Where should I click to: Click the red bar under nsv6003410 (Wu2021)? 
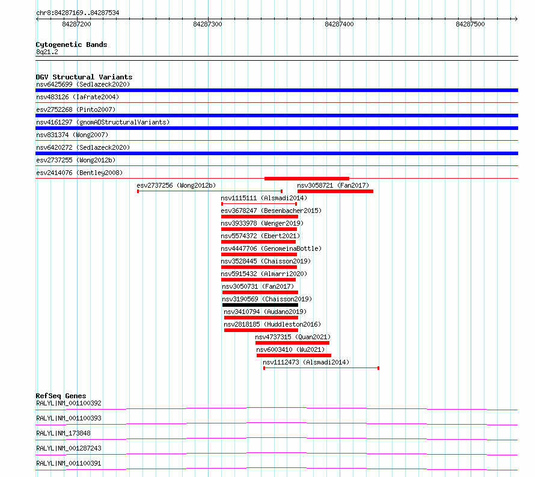coord(294,355)
